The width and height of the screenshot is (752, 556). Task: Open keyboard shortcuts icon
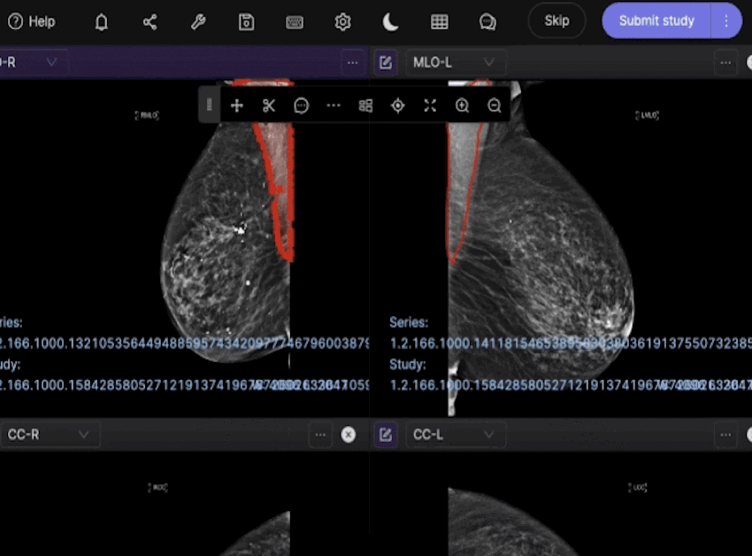click(x=295, y=22)
